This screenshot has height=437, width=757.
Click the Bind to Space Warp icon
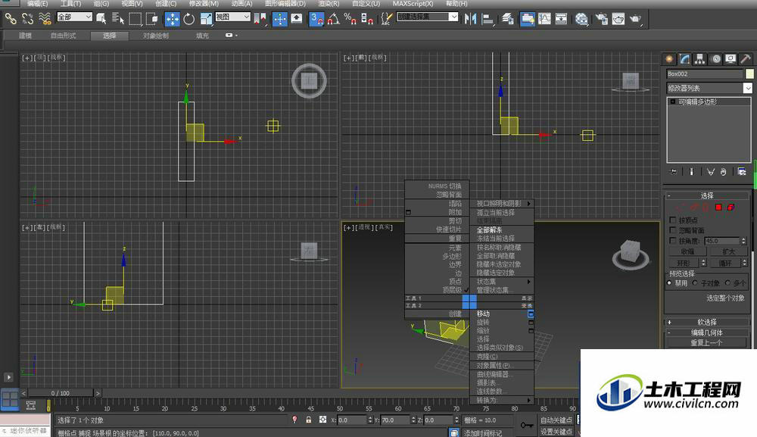click(45, 19)
